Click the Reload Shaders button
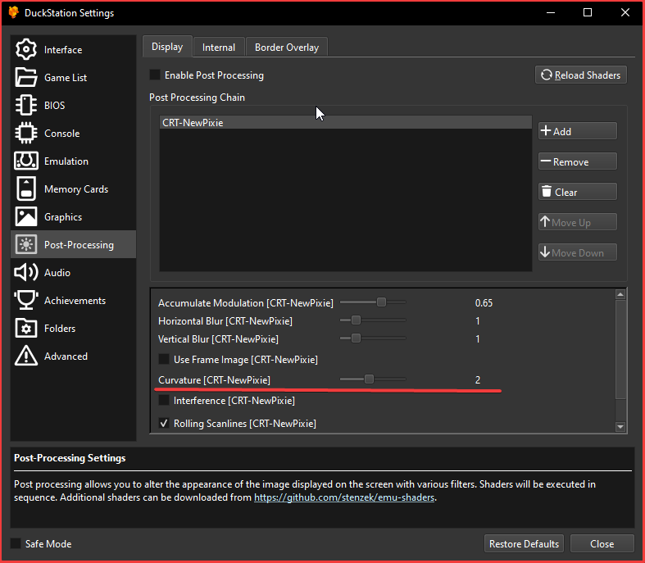645x563 pixels. [x=581, y=75]
